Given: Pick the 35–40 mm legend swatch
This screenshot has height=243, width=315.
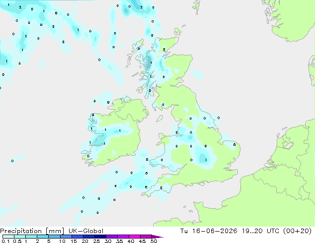Looking at the screenshot, I should pyautogui.click(x=123, y=237).
